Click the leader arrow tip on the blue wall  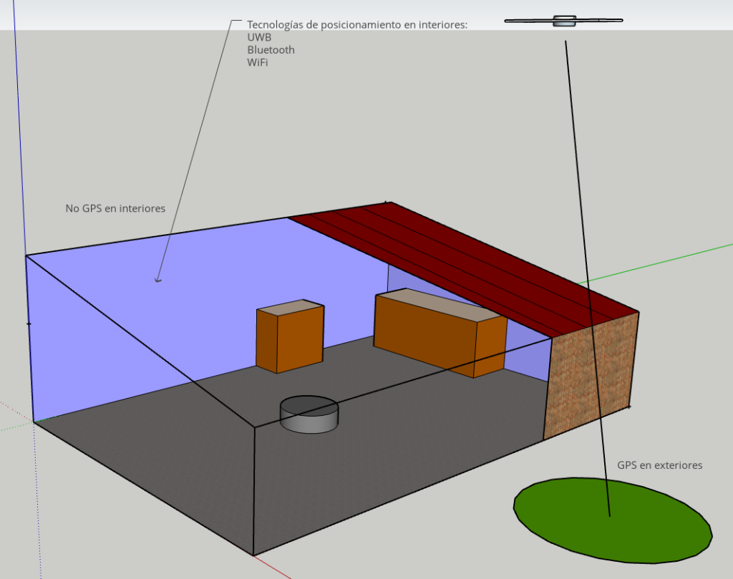157,281
